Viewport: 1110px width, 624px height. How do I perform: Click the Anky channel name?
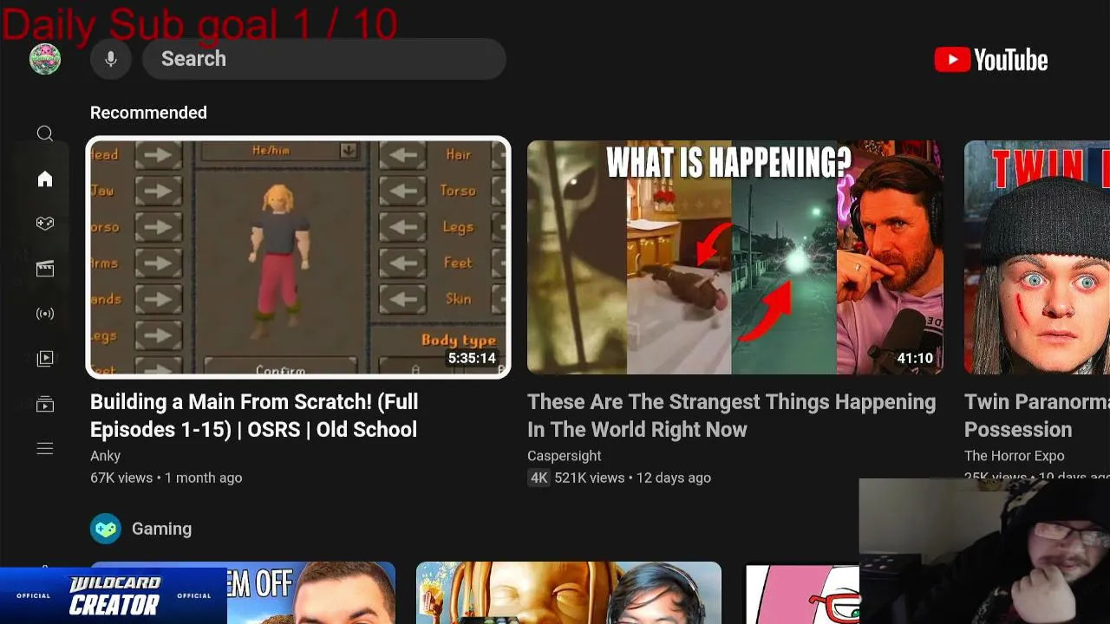(x=105, y=456)
